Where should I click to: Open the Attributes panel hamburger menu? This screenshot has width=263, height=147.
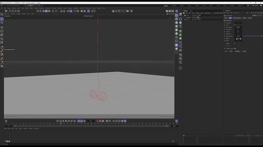(x=224, y=13)
